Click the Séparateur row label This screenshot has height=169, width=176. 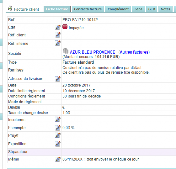18,152
